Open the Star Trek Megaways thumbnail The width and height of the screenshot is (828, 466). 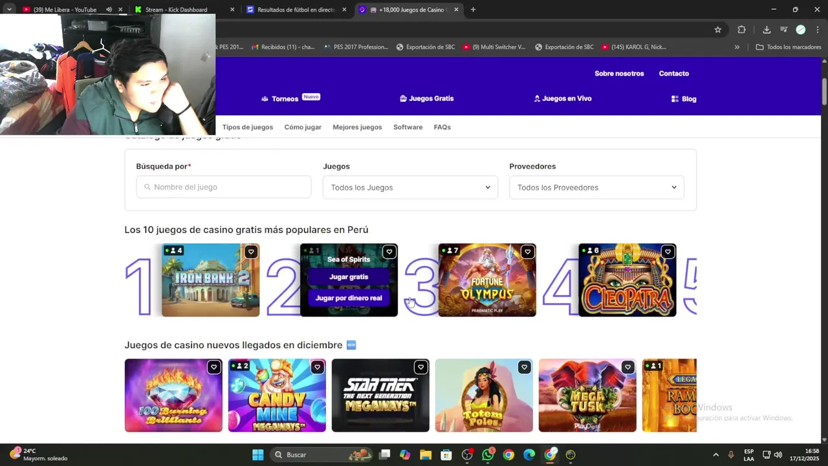[x=380, y=395]
